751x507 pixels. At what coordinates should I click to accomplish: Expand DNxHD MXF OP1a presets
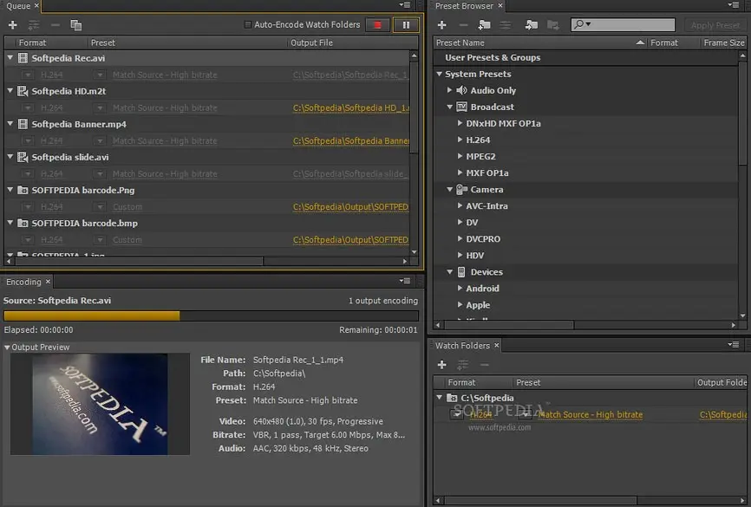[460, 123]
